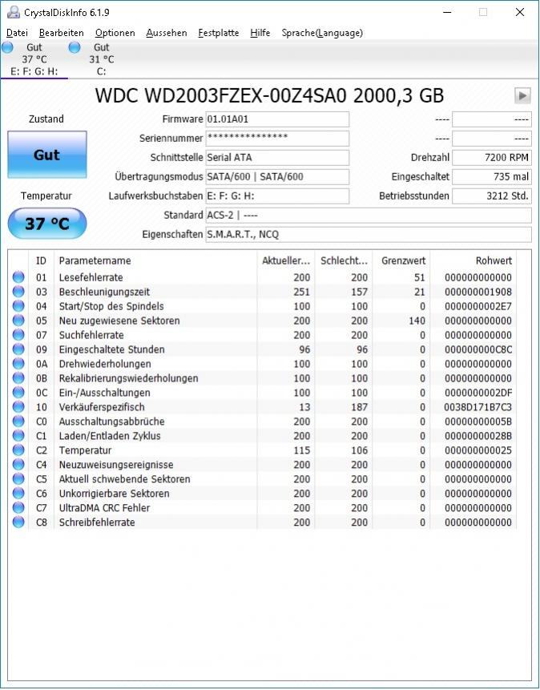This screenshot has width=540, height=690.
Task: Open the Sprache(Language) menu
Action: click(322, 33)
